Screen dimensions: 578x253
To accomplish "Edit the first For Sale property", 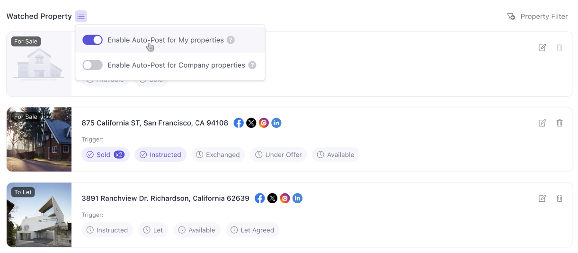I will coord(542,48).
